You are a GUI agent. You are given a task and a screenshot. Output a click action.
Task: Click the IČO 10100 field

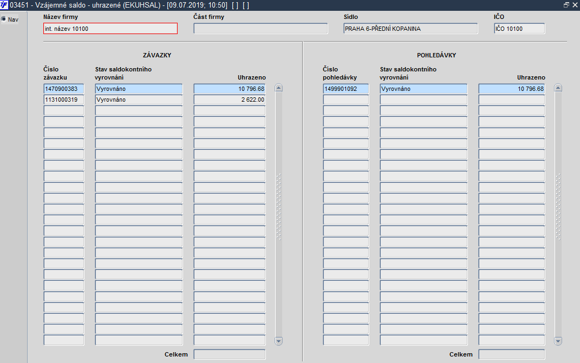519,29
